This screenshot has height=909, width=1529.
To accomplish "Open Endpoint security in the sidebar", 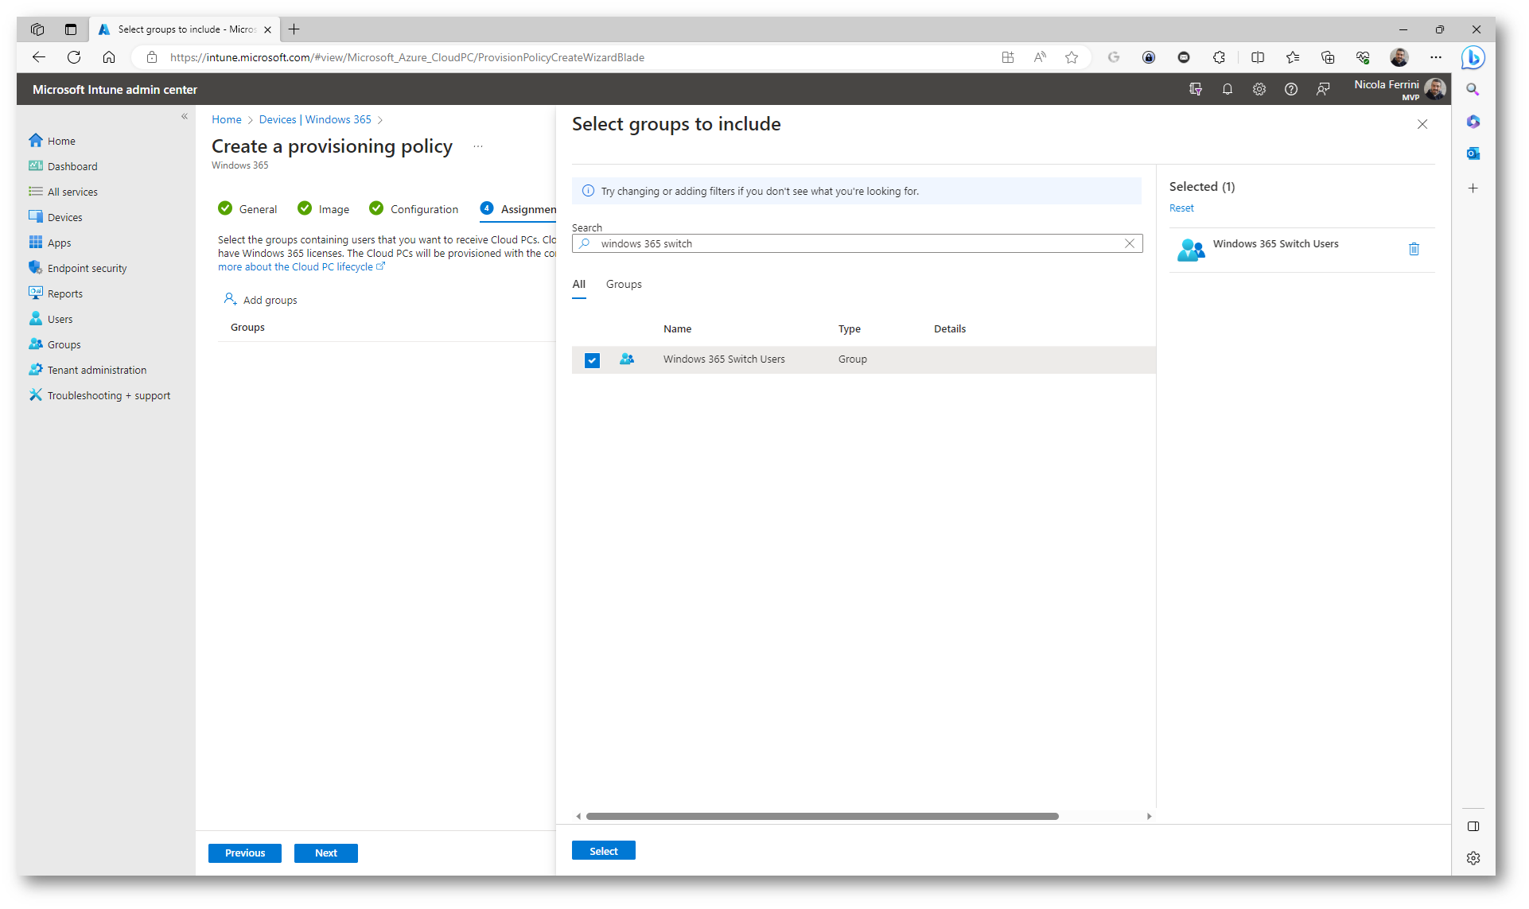I will click(x=87, y=268).
